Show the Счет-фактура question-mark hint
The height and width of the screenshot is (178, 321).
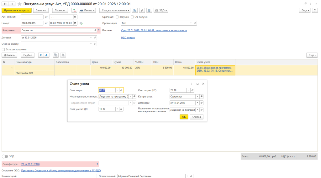click(x=97, y=164)
